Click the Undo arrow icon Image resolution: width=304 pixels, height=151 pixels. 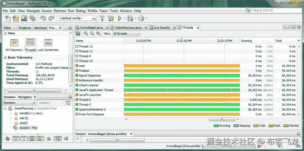[x=43, y=18]
